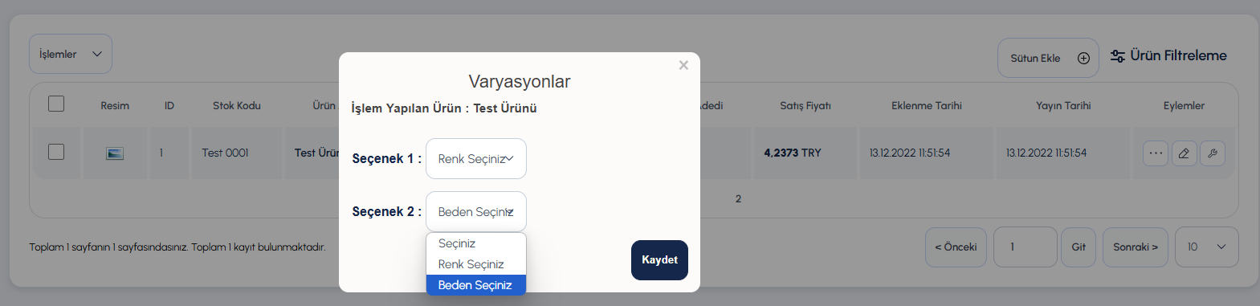
Task: Tick the select-all checkbox in header
Action: [56, 104]
